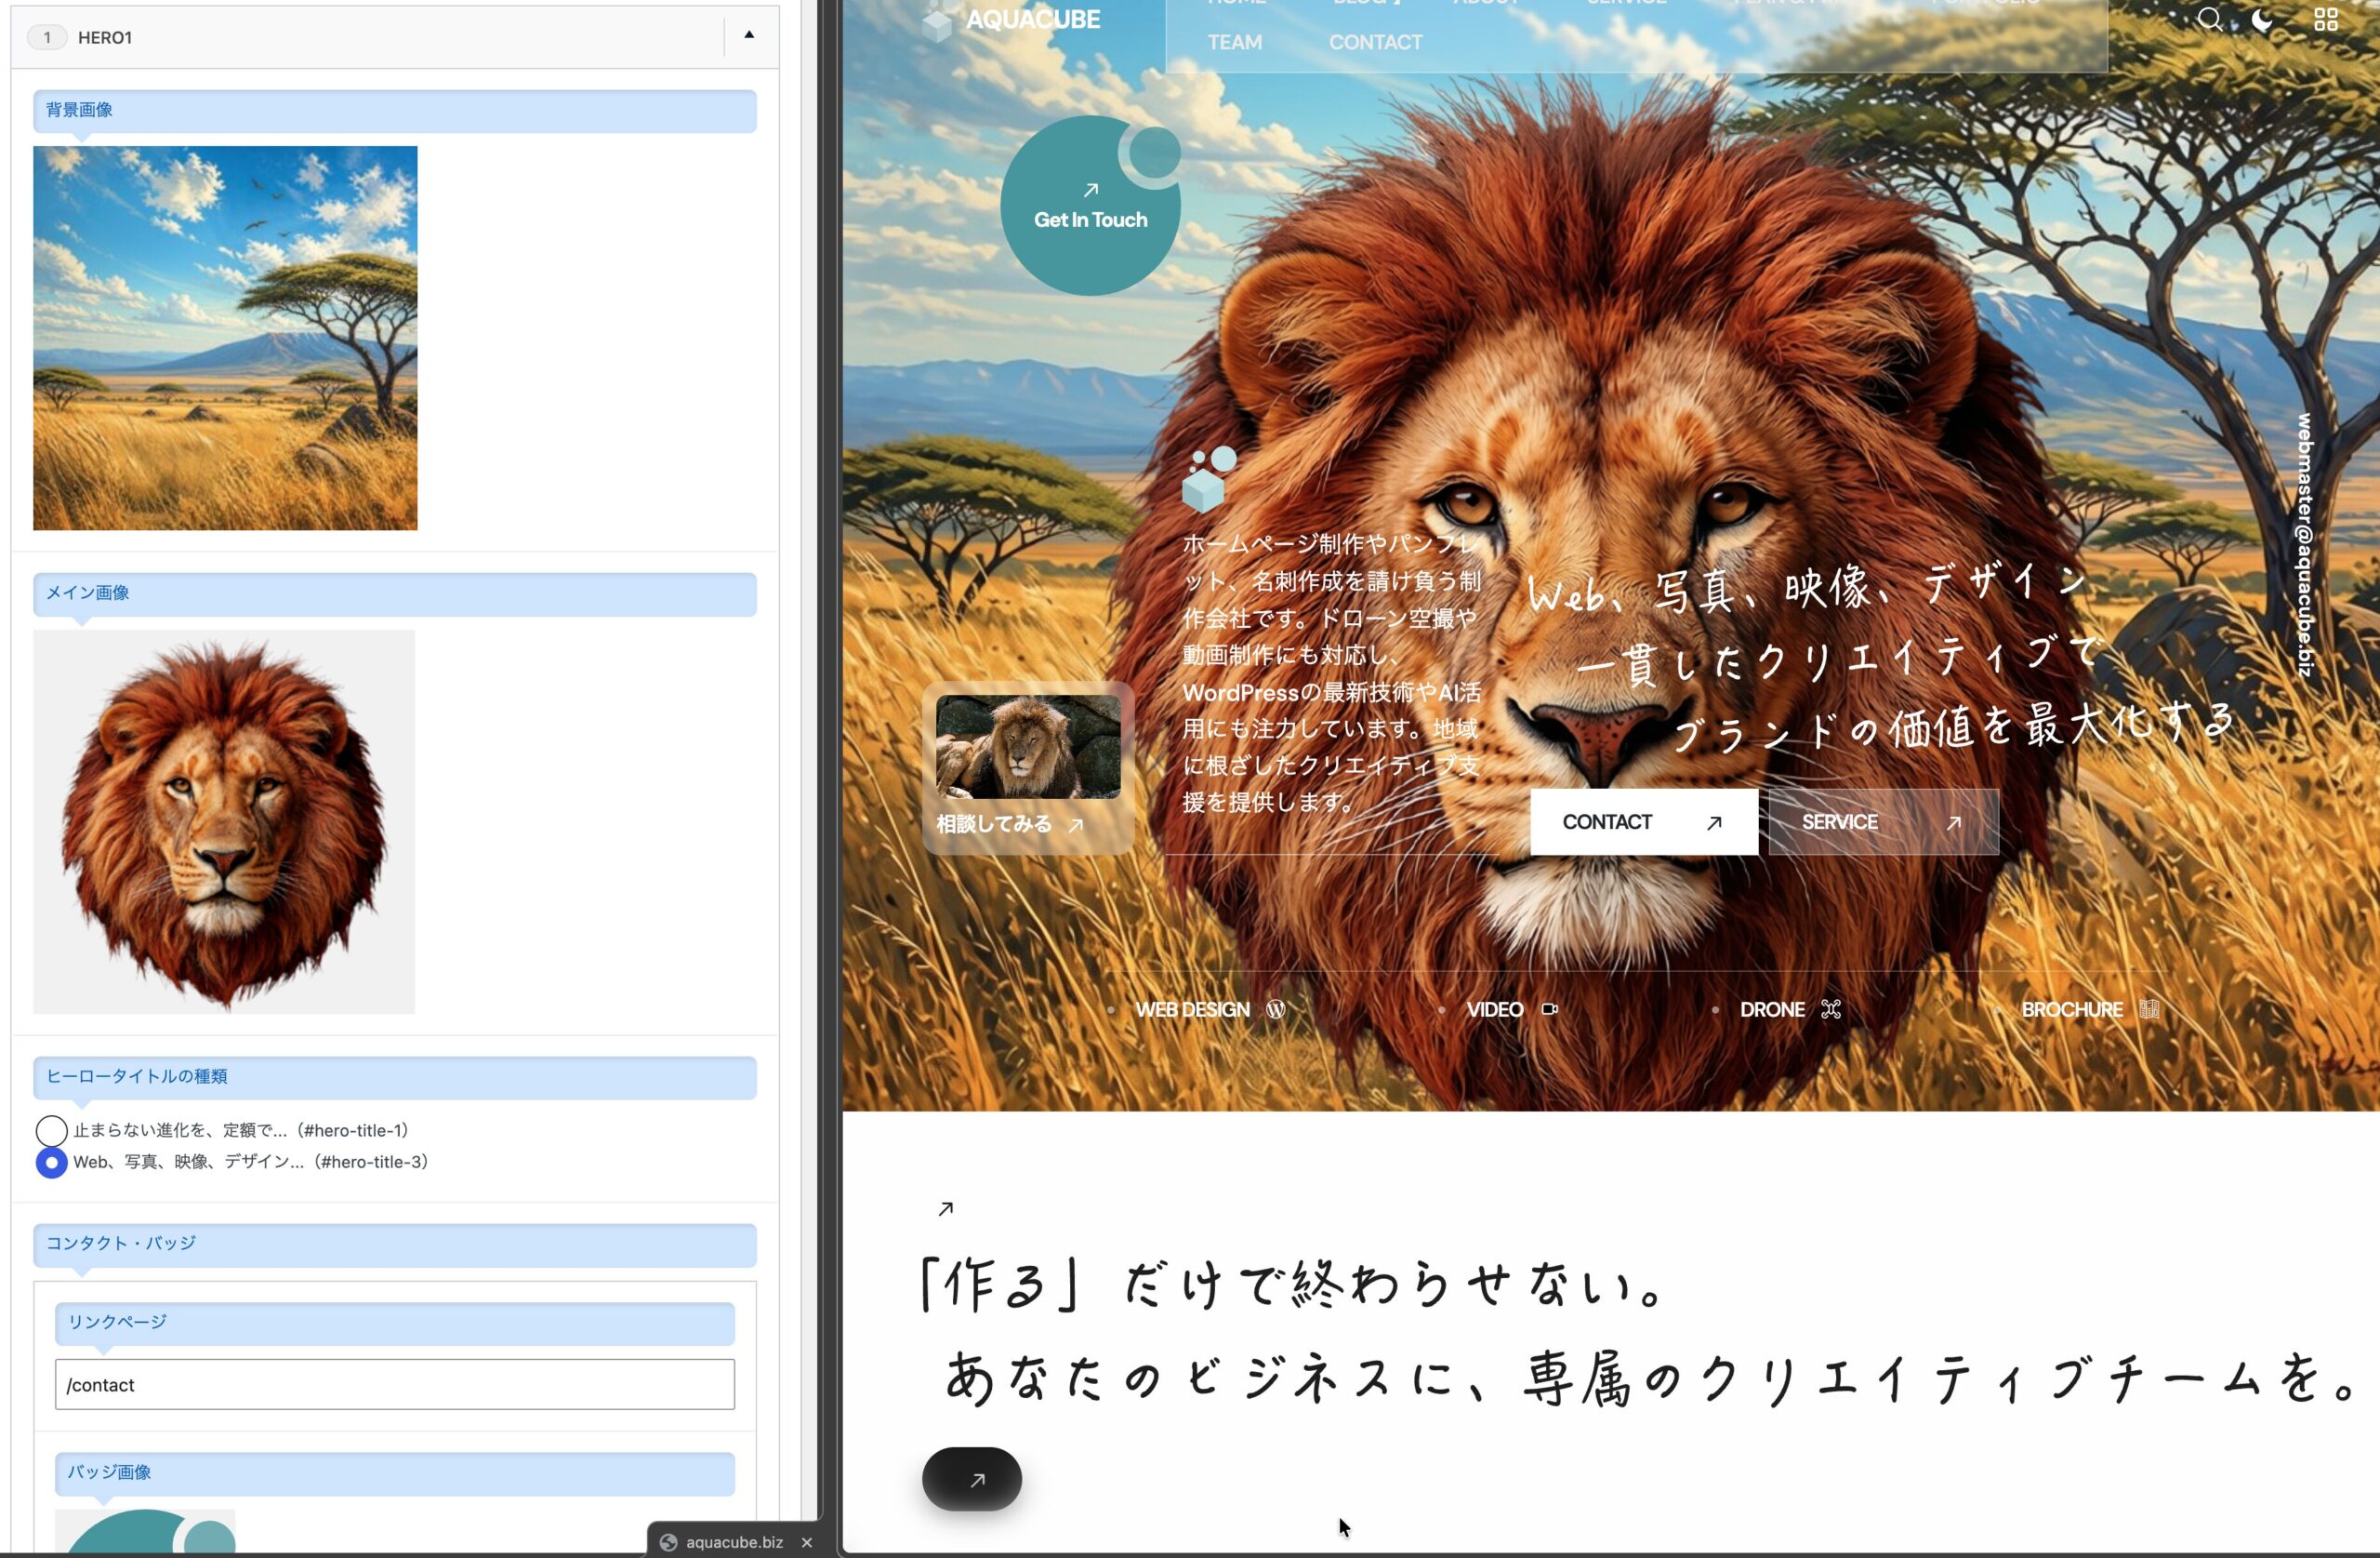
Task: Click the drone icon beside DRONE
Action: [1830, 1008]
